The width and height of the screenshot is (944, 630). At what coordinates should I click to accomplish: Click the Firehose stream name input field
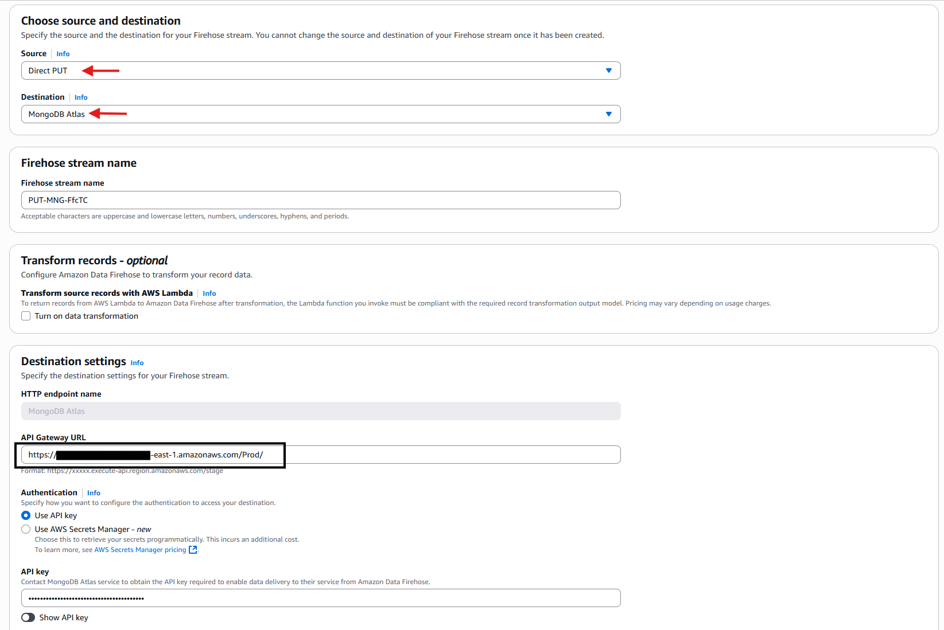(320, 199)
